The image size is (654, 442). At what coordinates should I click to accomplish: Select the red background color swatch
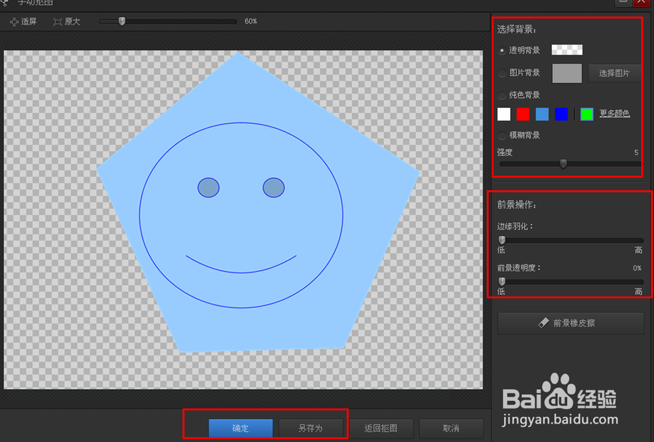[x=523, y=114]
